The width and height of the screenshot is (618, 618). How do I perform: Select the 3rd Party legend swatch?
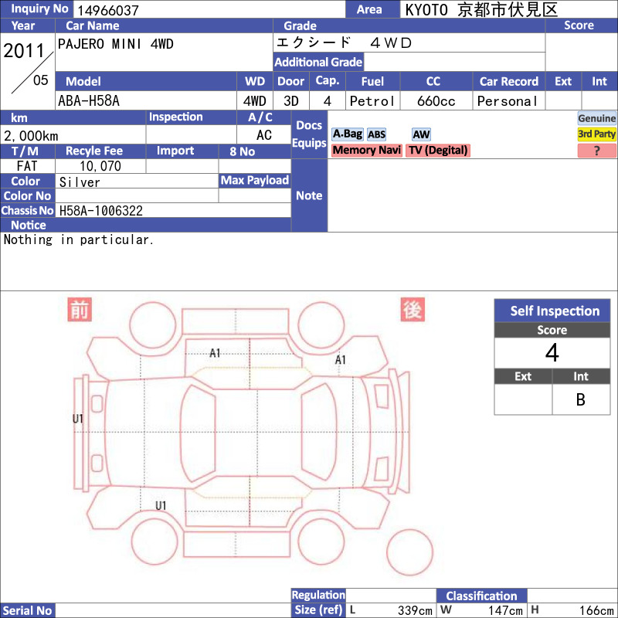[x=596, y=134]
